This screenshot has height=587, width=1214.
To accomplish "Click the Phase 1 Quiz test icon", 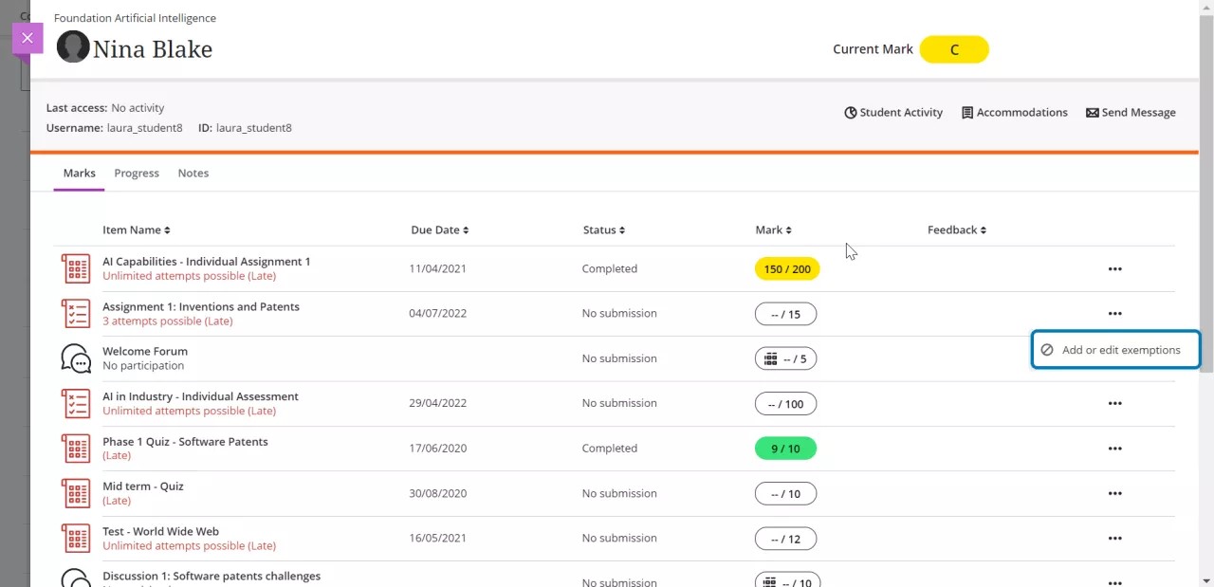I will [x=76, y=449].
